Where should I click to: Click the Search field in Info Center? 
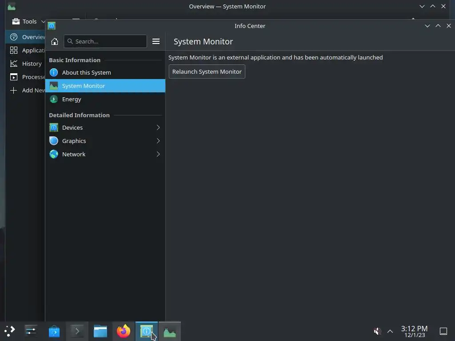pyautogui.click(x=105, y=41)
